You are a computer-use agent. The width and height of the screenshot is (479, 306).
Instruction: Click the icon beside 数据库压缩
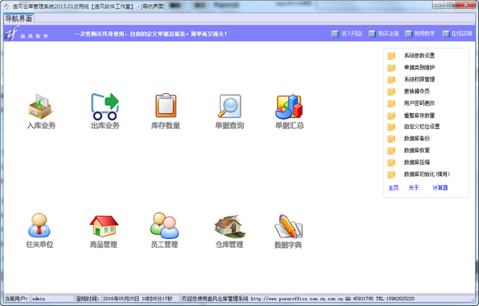pyautogui.click(x=391, y=163)
